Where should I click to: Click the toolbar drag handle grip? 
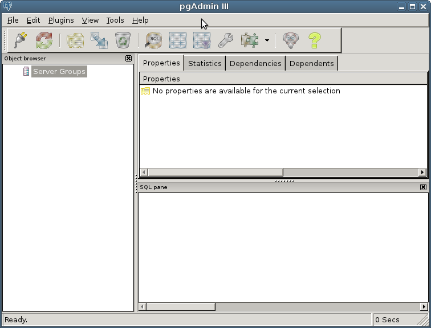pyautogui.click(x=5, y=40)
